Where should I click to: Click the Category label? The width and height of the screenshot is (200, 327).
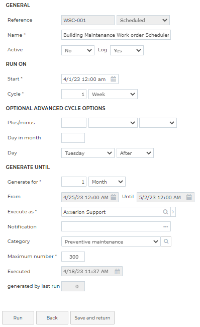click(19, 241)
